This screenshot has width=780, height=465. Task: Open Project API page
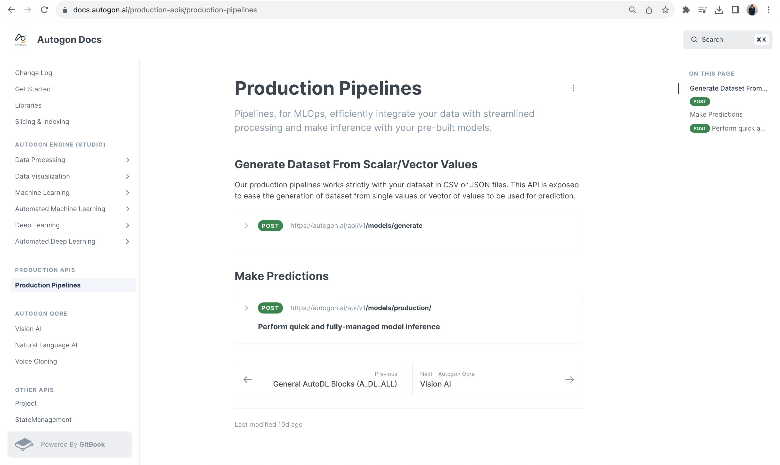tap(26, 403)
